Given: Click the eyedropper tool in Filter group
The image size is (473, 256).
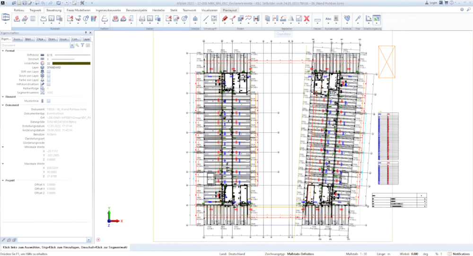Looking at the screenshot, I should click(358, 19).
